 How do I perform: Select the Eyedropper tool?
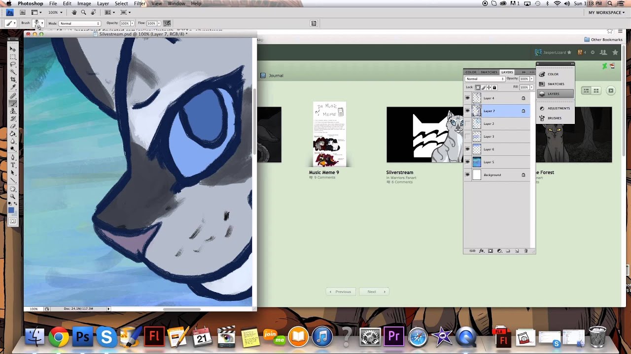point(13,87)
